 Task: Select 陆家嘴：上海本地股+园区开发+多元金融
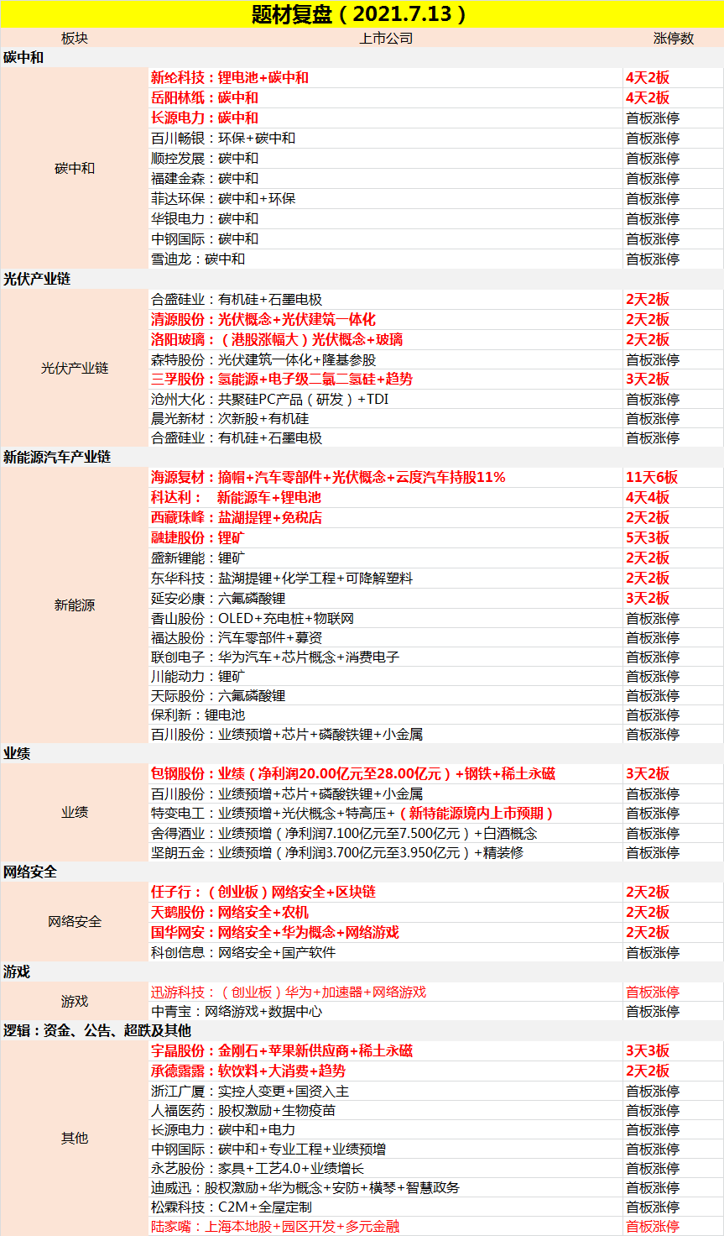[x=275, y=1226]
